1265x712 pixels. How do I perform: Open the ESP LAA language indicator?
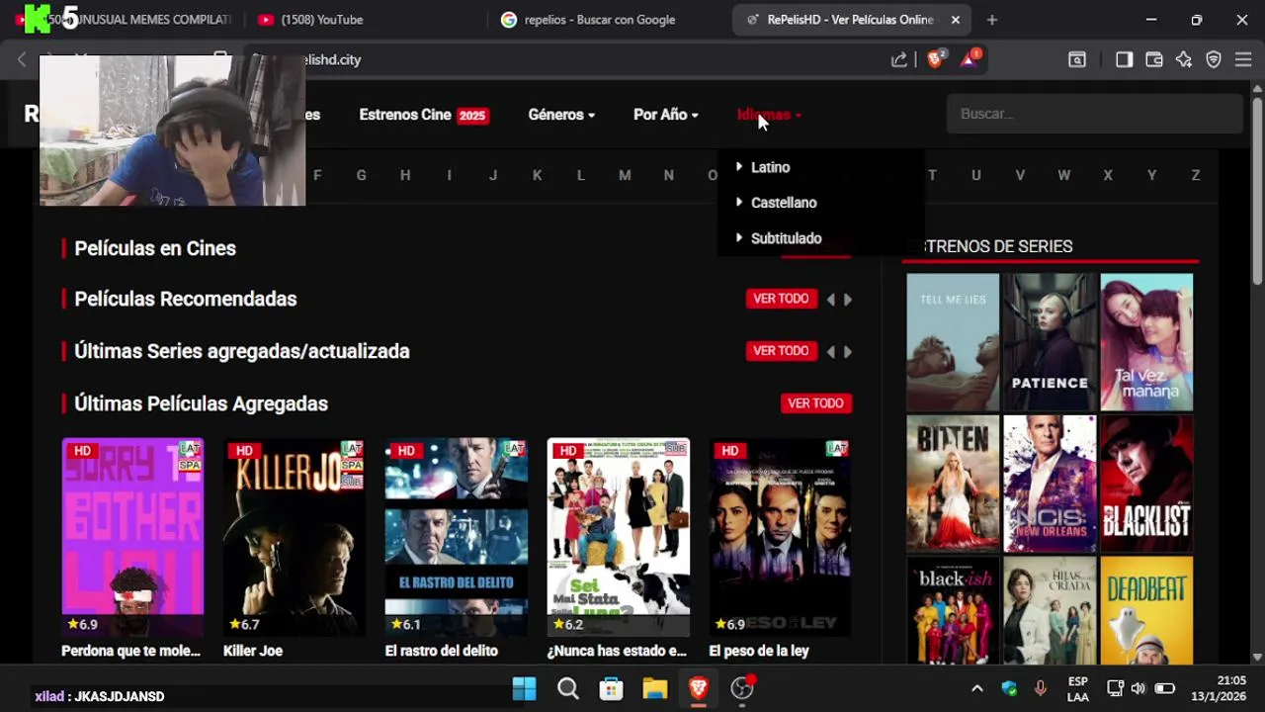tap(1078, 689)
